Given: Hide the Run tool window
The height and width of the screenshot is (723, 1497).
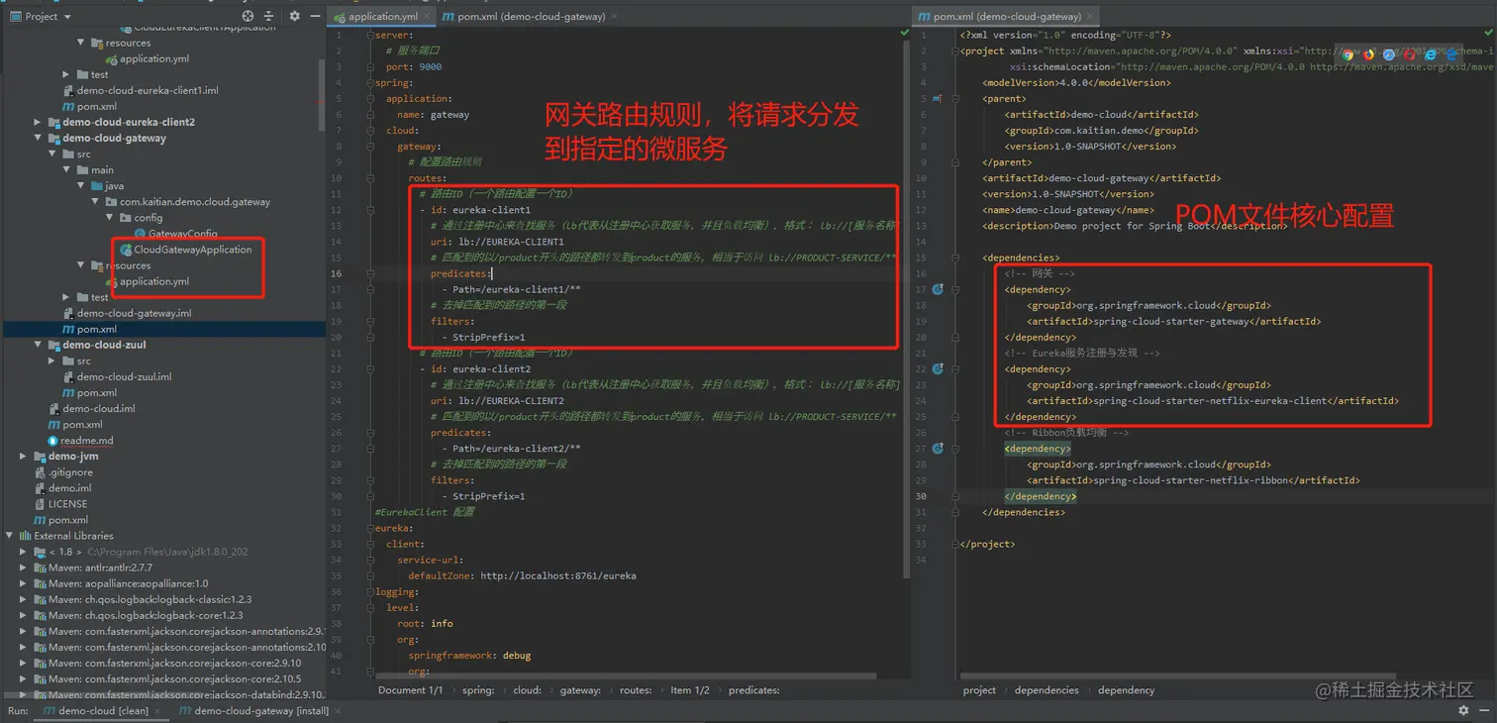Looking at the screenshot, I should [x=1484, y=710].
